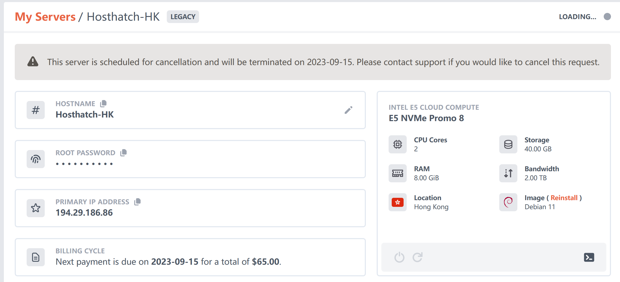Click the fingerprint password icon
This screenshot has height=282, width=620.
(x=36, y=159)
